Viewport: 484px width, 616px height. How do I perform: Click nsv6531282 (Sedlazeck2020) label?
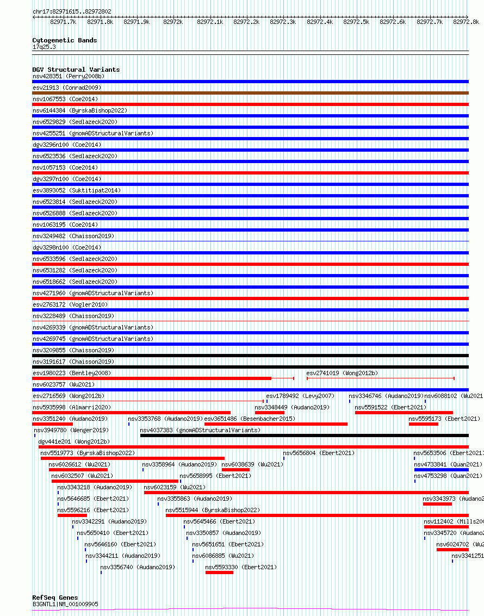(x=75, y=270)
